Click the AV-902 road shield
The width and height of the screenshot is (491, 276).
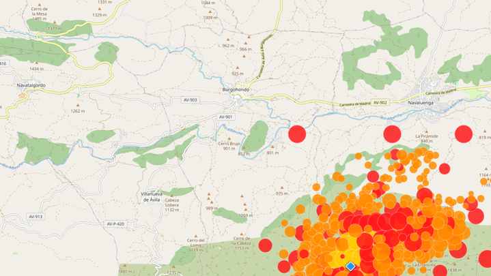380,102
